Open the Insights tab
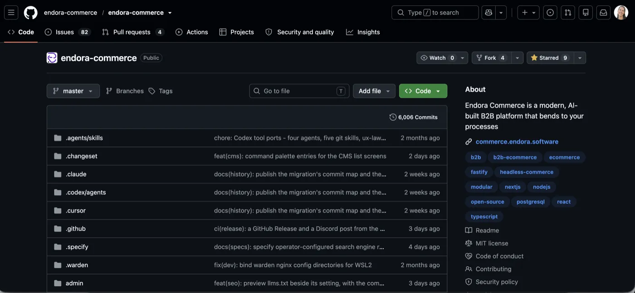This screenshot has height=293, width=635. (x=363, y=32)
